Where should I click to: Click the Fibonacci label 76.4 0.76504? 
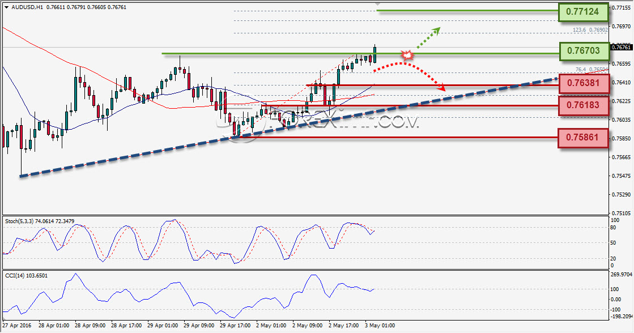click(x=592, y=70)
